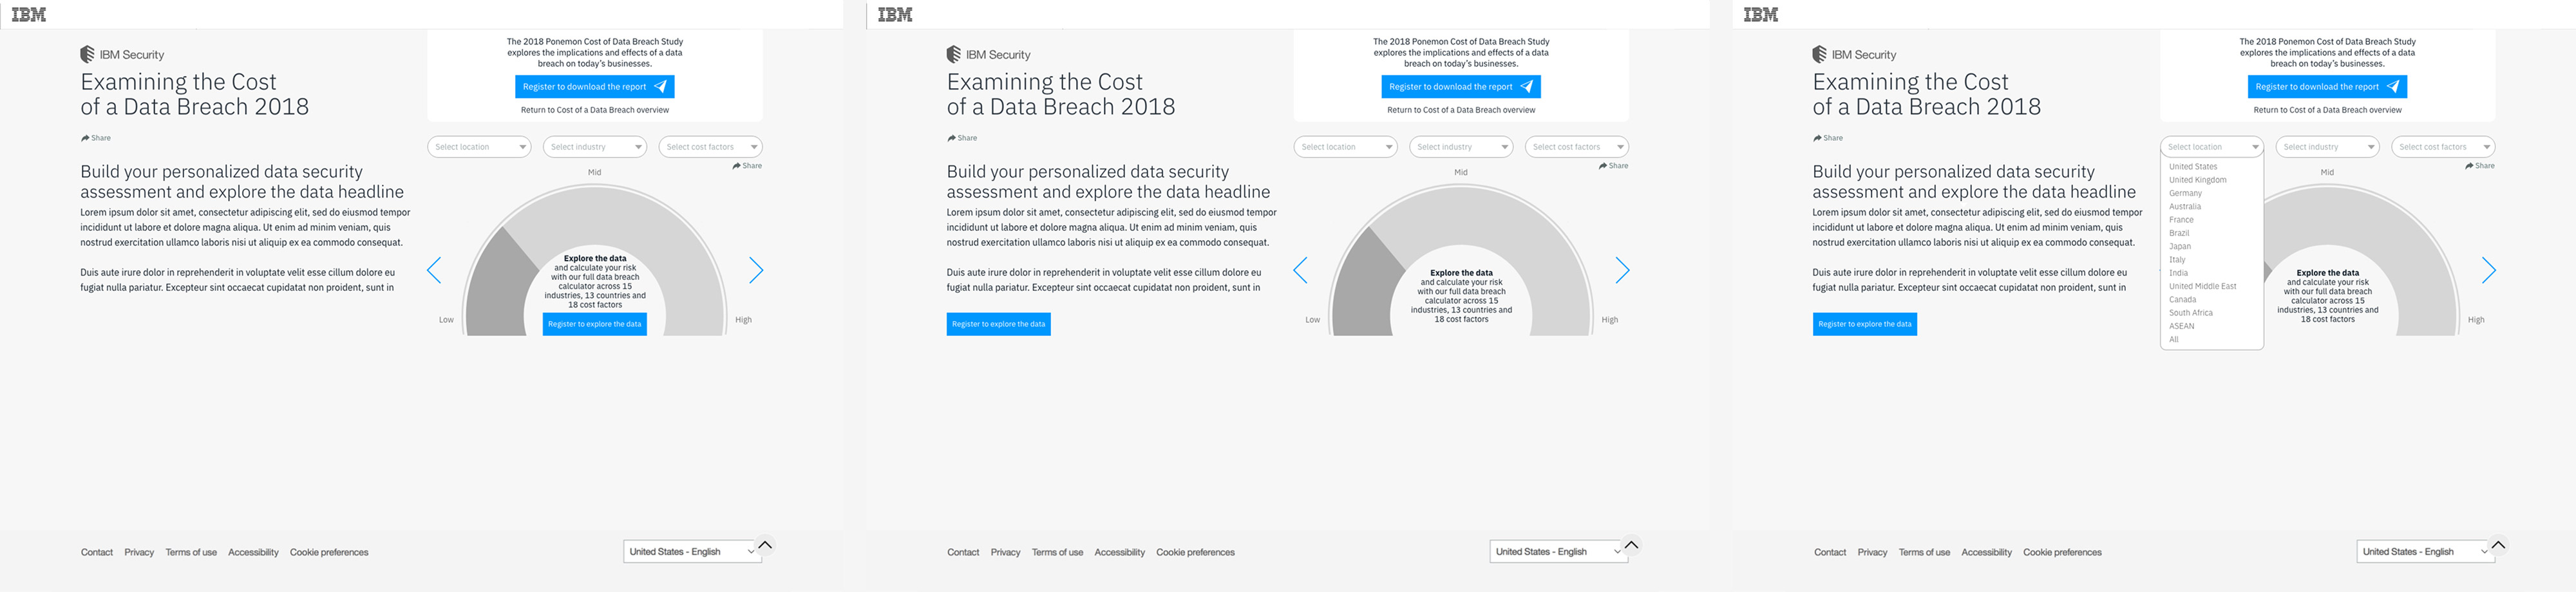This screenshot has height=592, width=2576.
Task: Click the IBM Security shield icon, middle panel
Action: 954,54
